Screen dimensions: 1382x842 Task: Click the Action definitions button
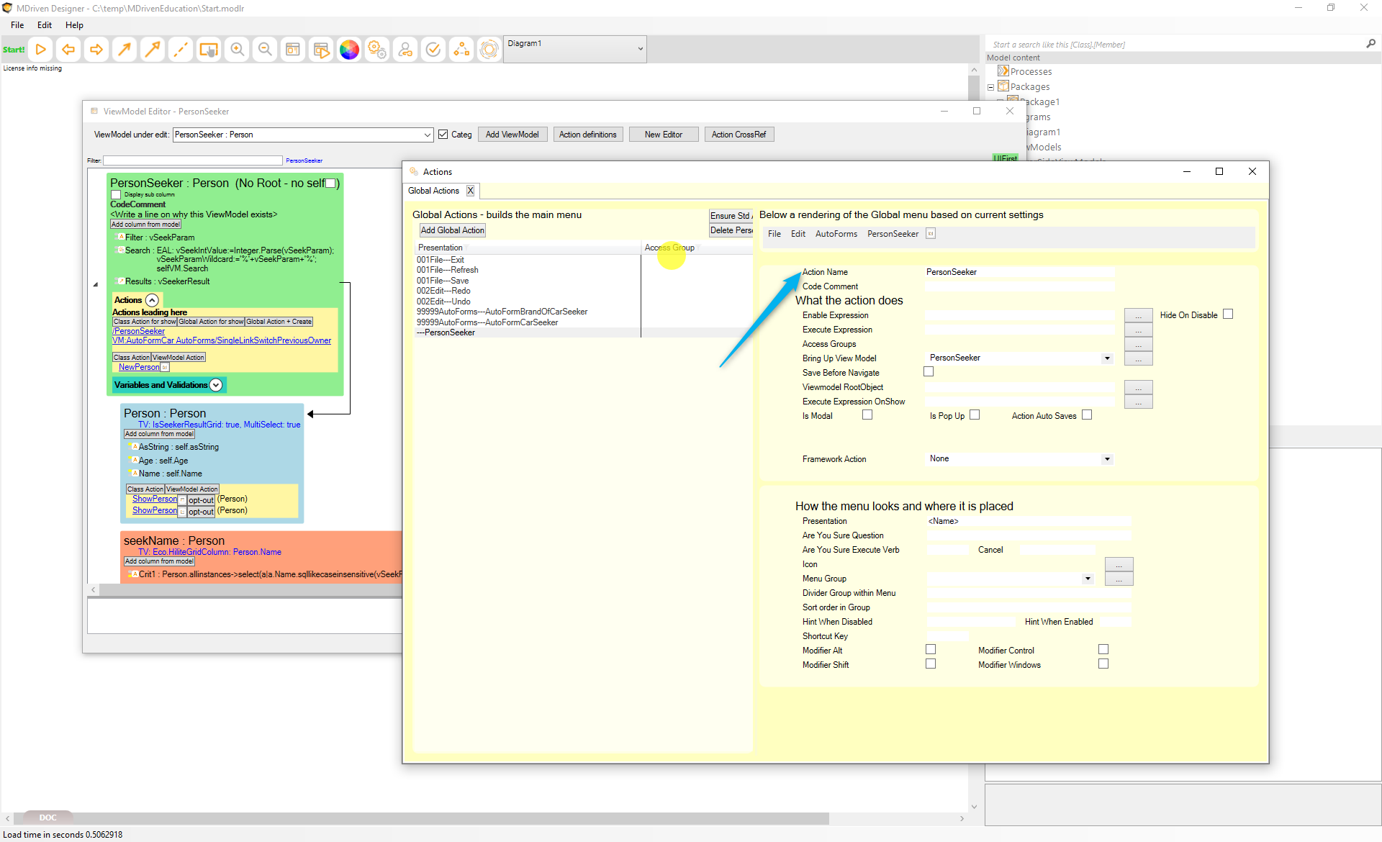coord(587,135)
